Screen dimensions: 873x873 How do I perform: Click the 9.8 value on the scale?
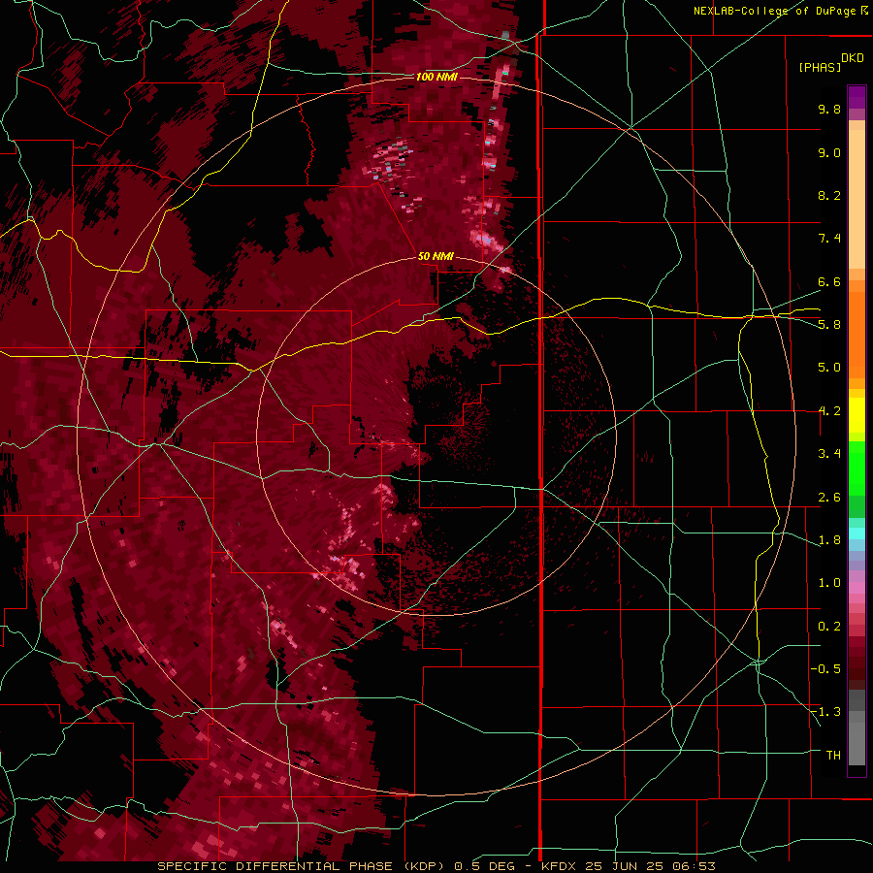829,109
